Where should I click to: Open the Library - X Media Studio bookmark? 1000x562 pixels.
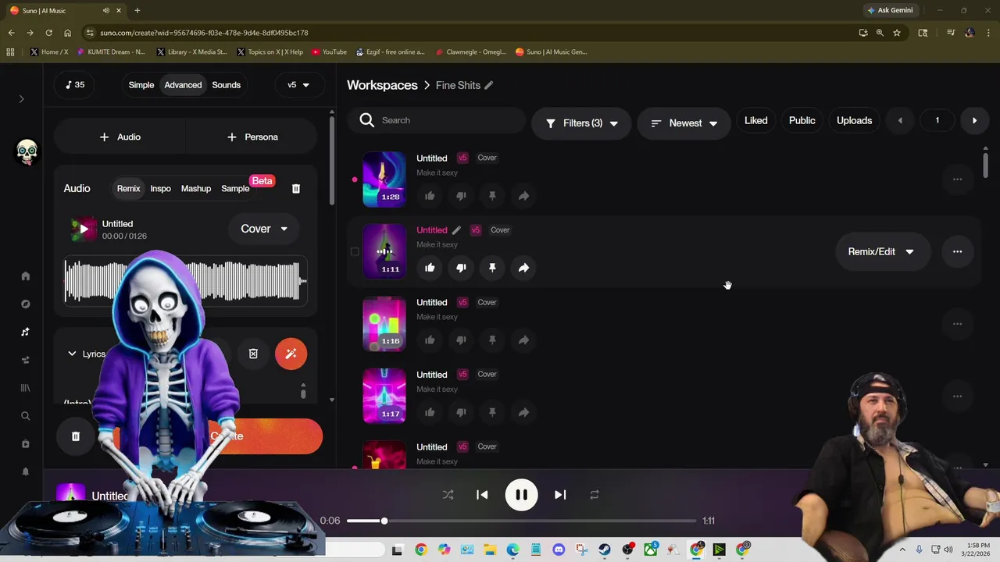191,52
